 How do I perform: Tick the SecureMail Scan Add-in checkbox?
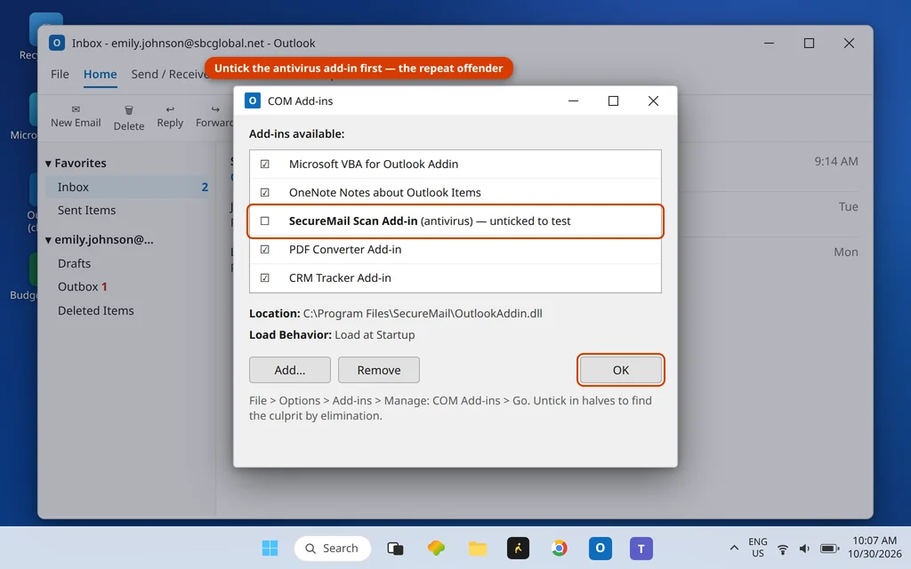coord(265,221)
